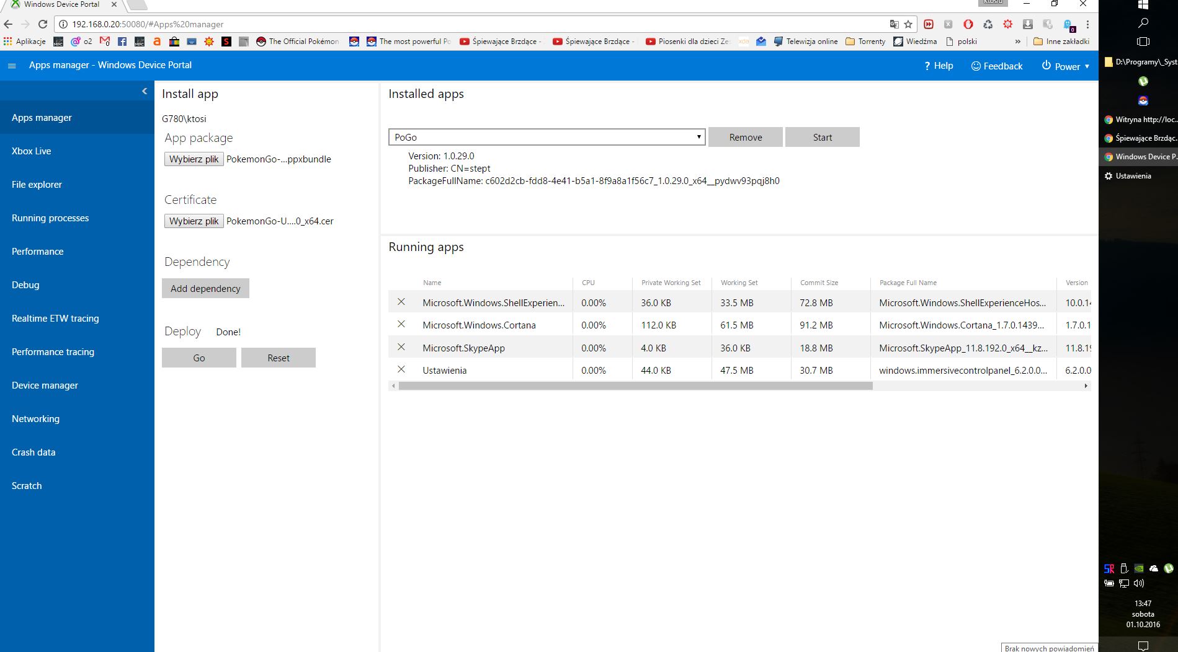Screen dimensions: 1178x652
Task: Reload the page in Chrome
Action: click(43, 24)
